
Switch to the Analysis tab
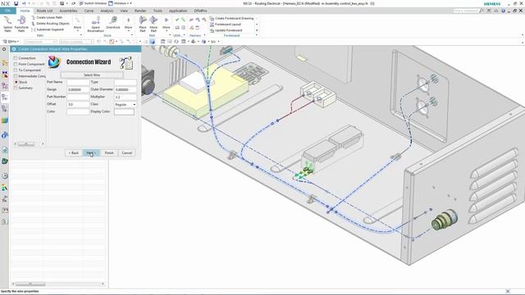(x=107, y=11)
